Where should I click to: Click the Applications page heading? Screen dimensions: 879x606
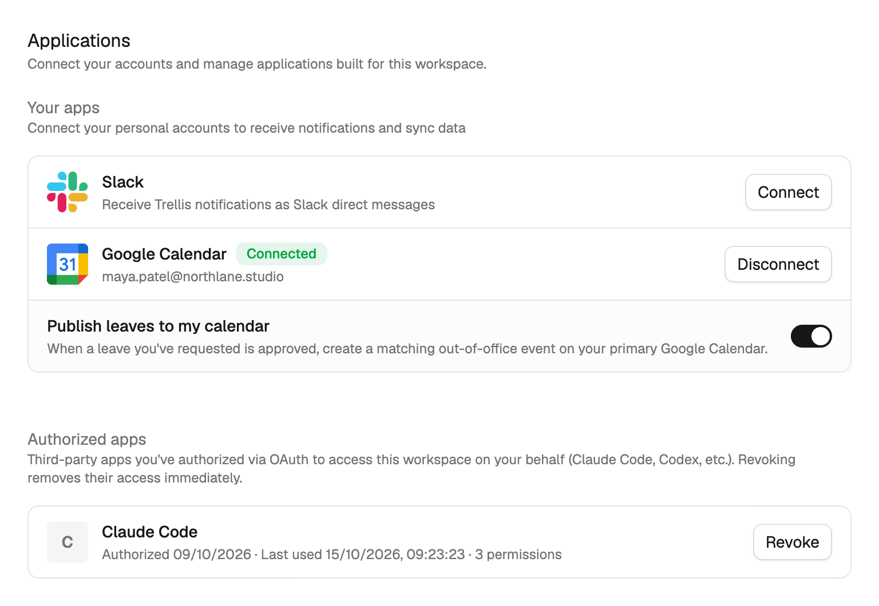click(79, 41)
